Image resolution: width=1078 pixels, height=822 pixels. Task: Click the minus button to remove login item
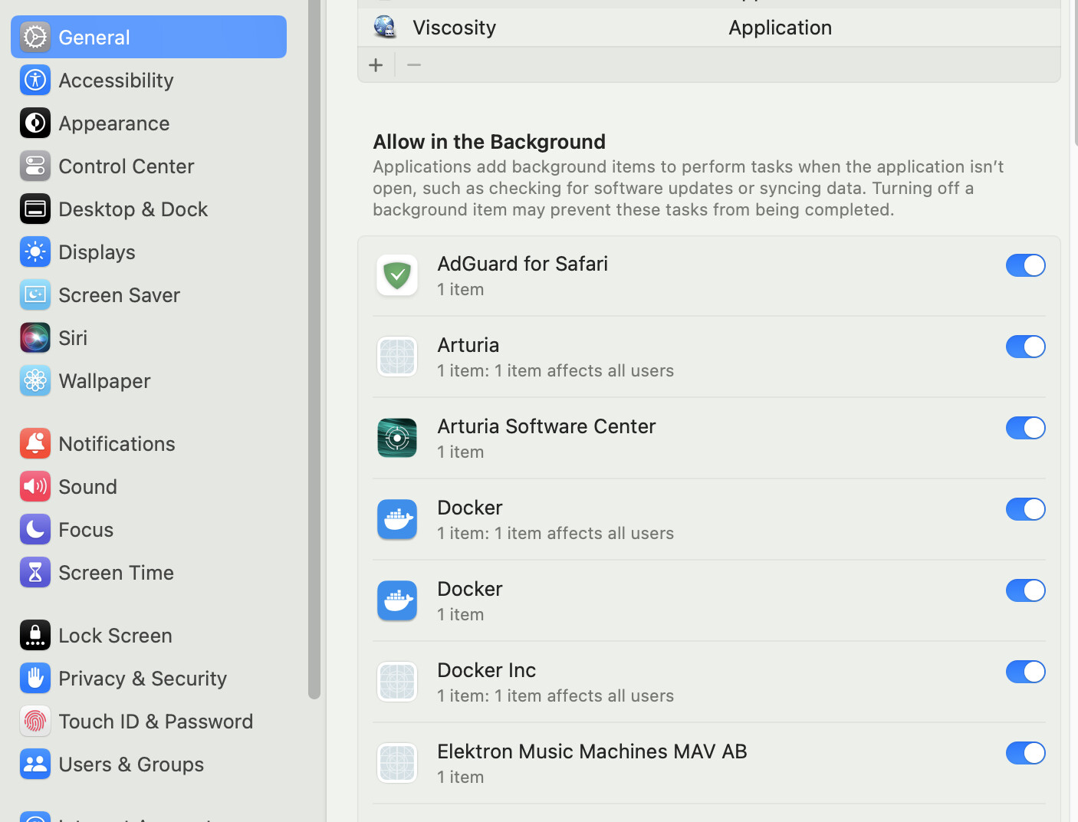click(x=414, y=65)
